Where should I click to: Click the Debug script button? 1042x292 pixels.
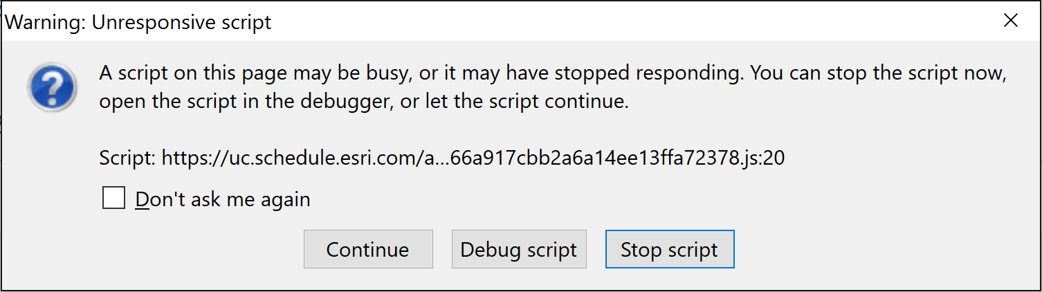pyautogui.click(x=518, y=249)
